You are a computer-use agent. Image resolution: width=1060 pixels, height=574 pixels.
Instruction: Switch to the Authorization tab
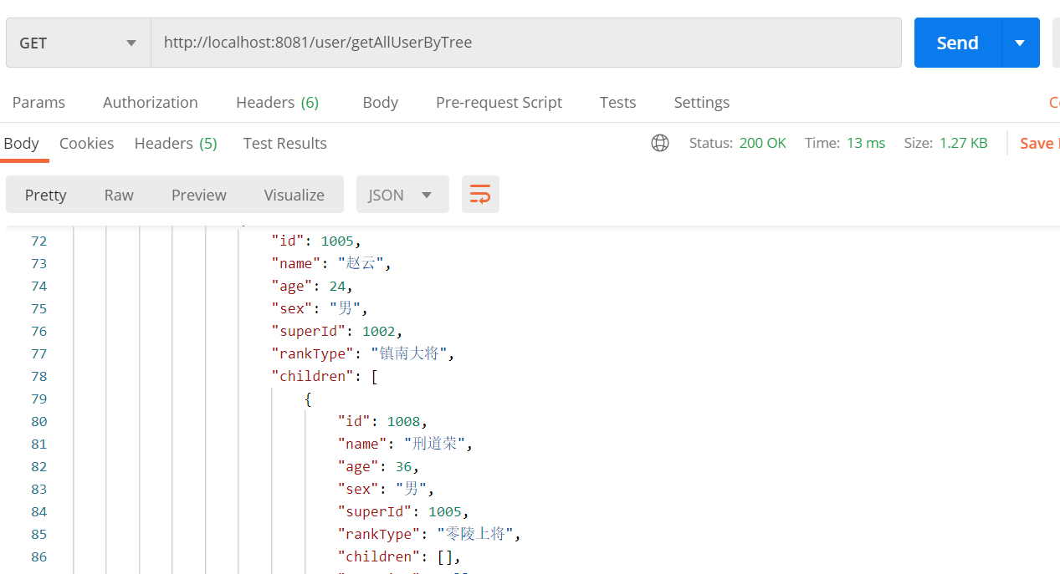[x=151, y=102]
